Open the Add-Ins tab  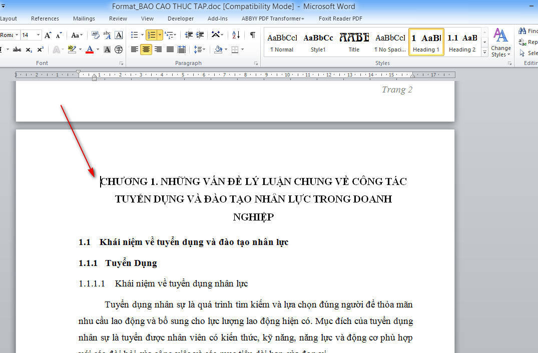pos(218,18)
